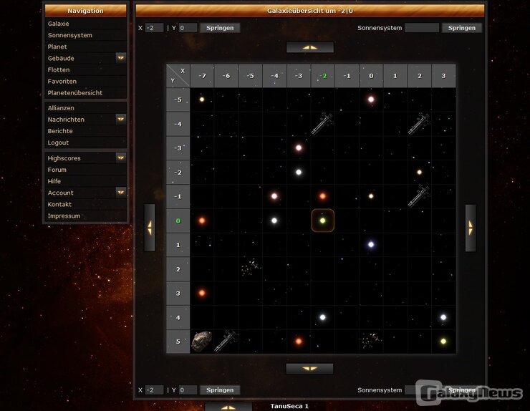
Task: Select the pink star at X 0, Y -5
Action: pos(371,100)
